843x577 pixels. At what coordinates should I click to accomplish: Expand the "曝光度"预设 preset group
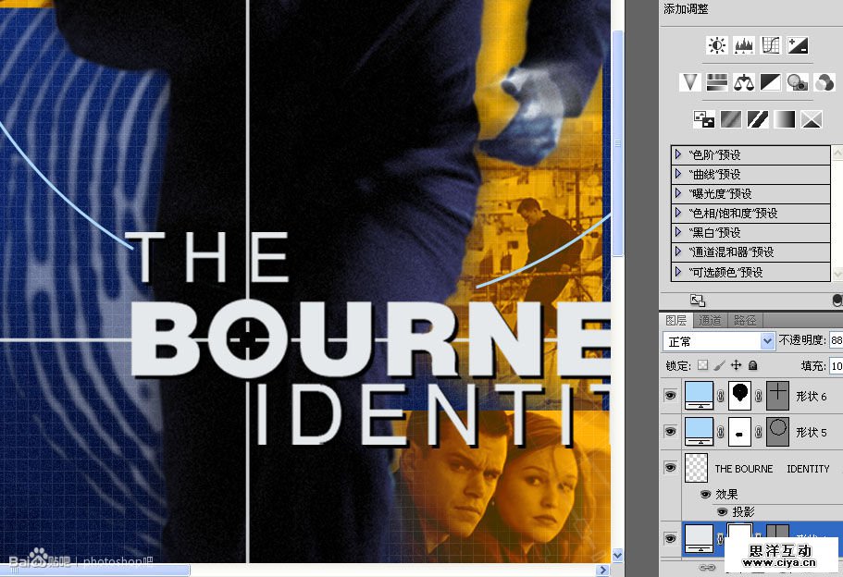pos(678,193)
